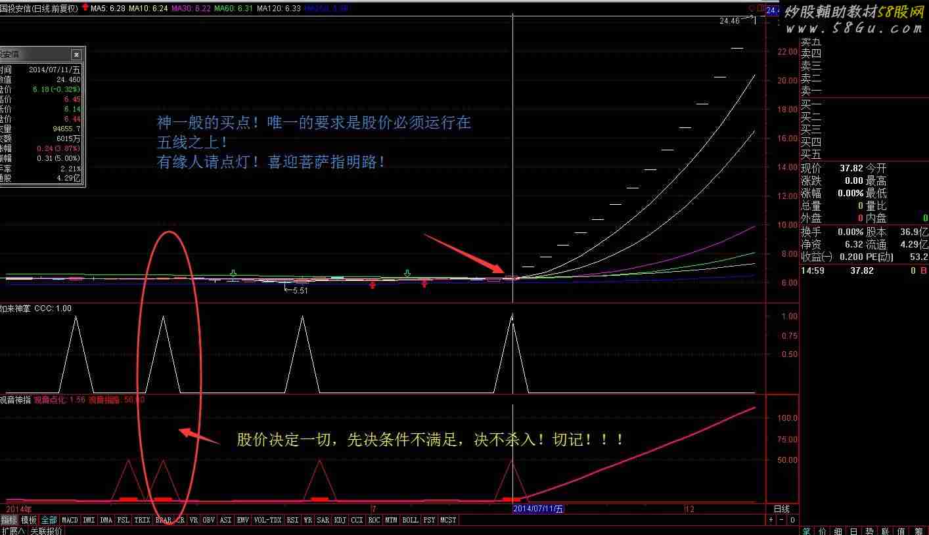Viewport: 929px width, 535px height.
Task: Switch to the TRIX indicator
Action: [x=142, y=520]
